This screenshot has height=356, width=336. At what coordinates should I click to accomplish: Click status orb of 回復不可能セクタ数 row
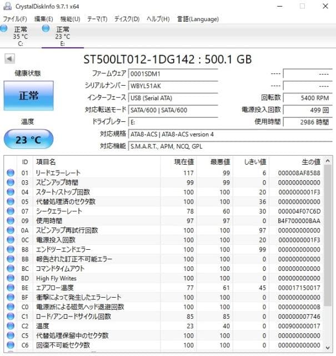coord(11,345)
